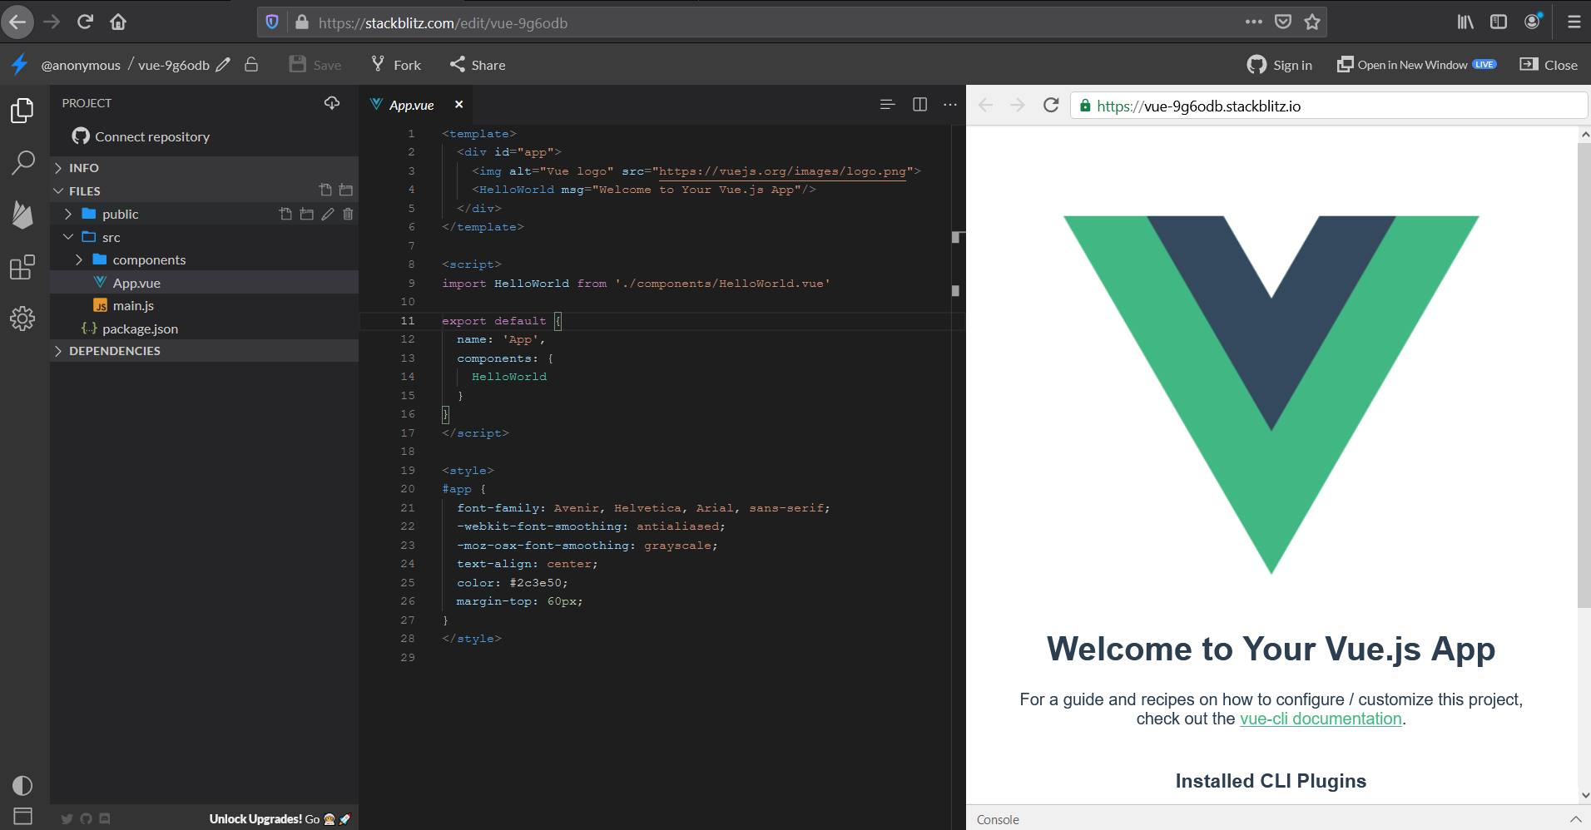Open the Discord chat icon in footer
Screen dimensions: 1591x830
point(105,819)
